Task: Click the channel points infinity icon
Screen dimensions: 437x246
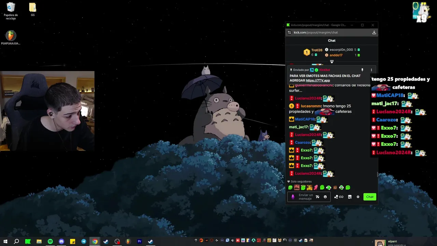Action: (x=339, y=197)
